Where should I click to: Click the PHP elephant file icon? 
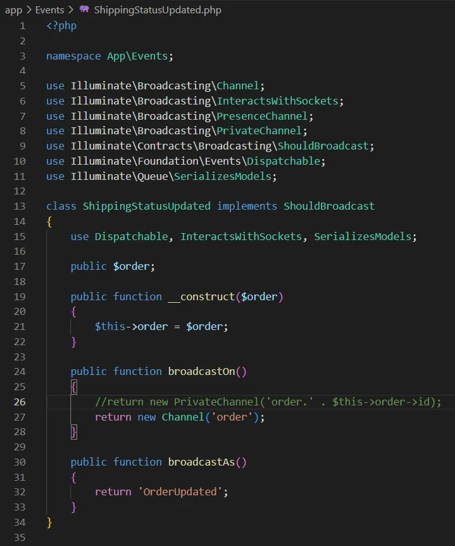84,9
